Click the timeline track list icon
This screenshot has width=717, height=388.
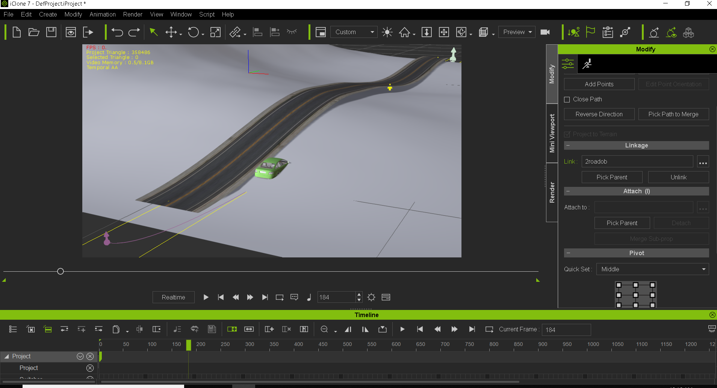tap(13, 329)
